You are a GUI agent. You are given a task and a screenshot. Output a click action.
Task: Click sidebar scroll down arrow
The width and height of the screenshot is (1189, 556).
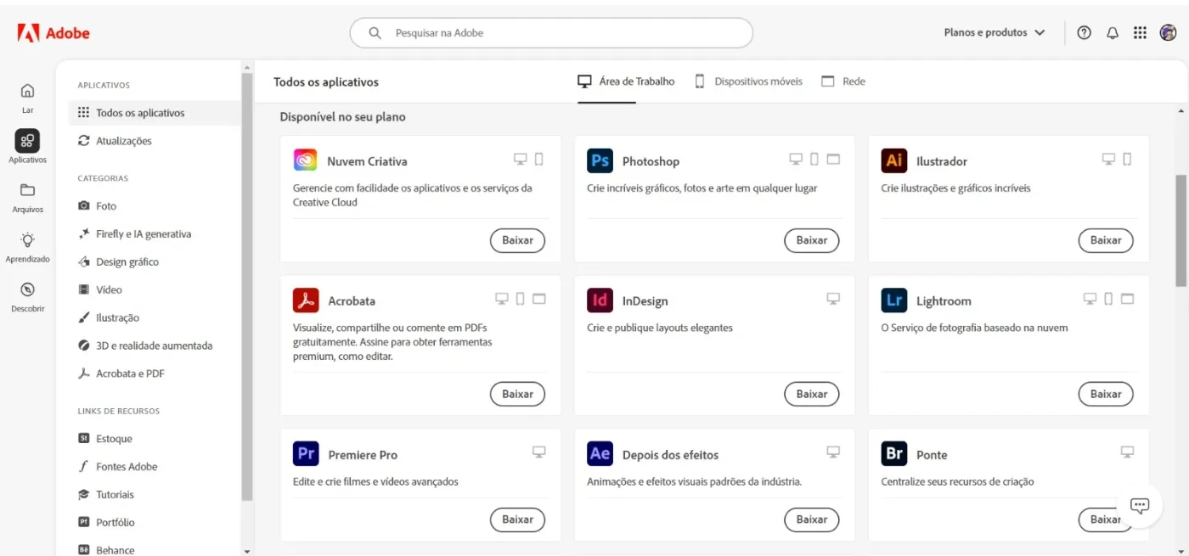click(247, 550)
